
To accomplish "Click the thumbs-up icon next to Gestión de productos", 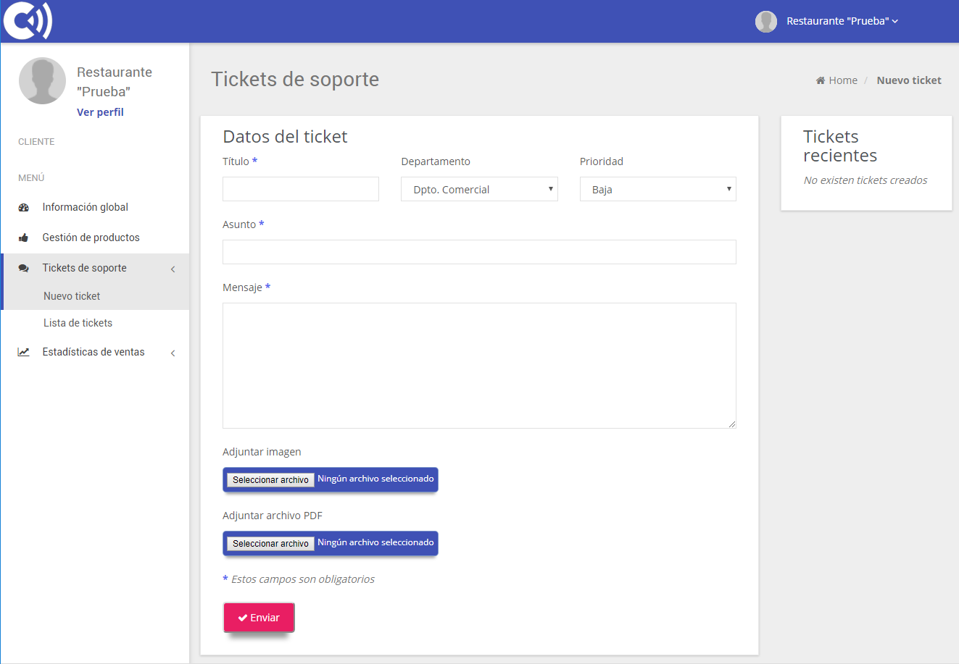I will pyautogui.click(x=24, y=237).
